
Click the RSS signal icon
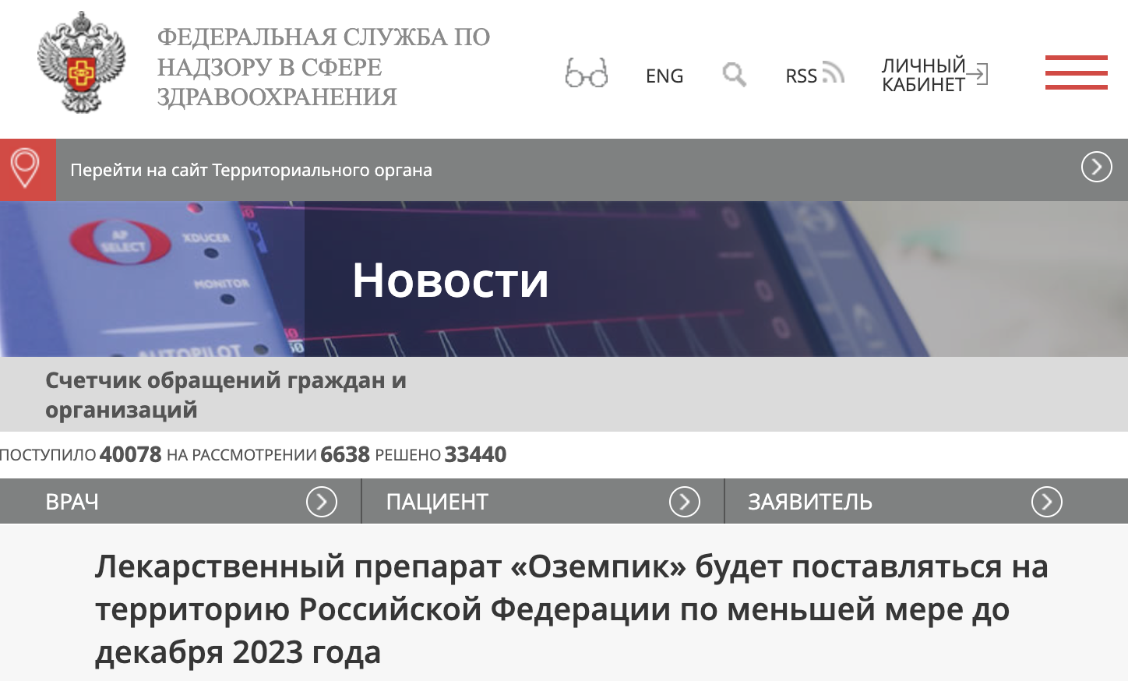[x=833, y=72]
